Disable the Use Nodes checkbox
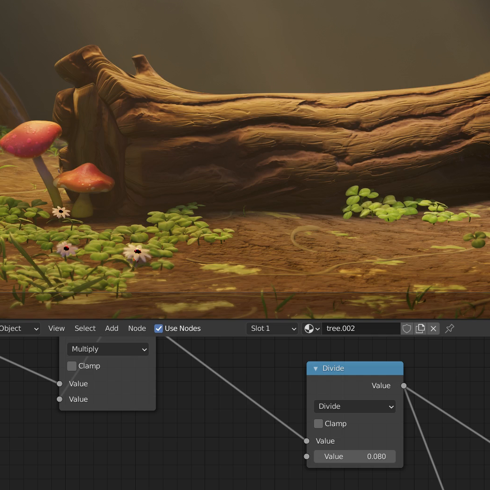The width and height of the screenshot is (490, 490). tap(159, 329)
